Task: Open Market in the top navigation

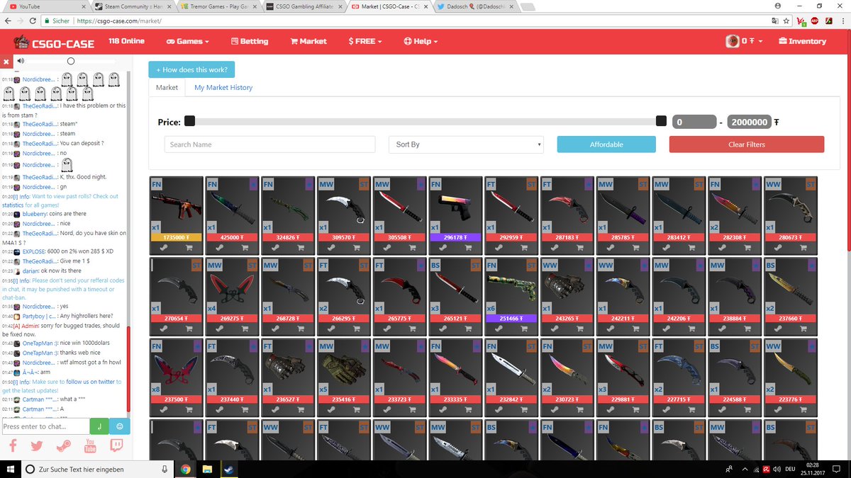Action: 308,41
